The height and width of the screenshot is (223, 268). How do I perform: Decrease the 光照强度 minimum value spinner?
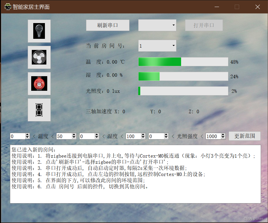point(166,137)
